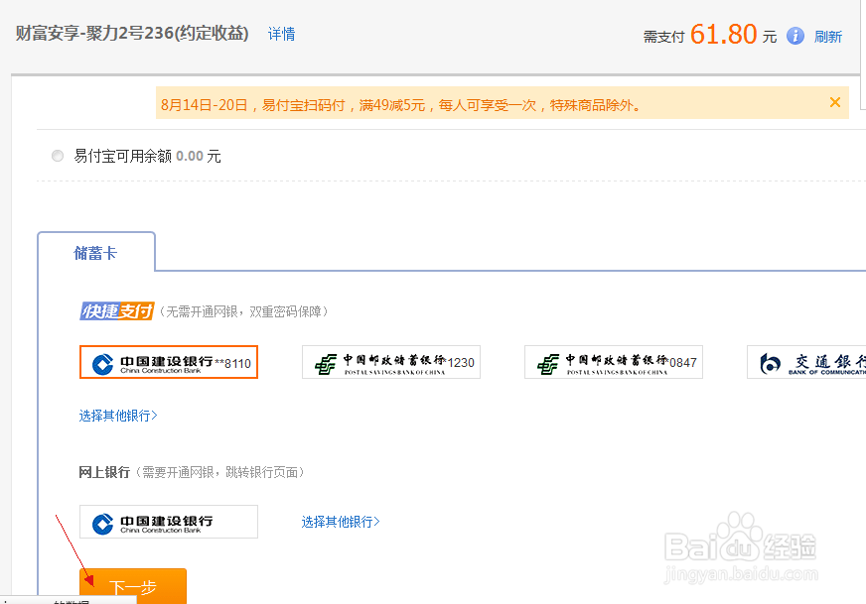Choose Postal Savings Bank card 0847
The image size is (866, 604).
pyautogui.click(x=614, y=362)
